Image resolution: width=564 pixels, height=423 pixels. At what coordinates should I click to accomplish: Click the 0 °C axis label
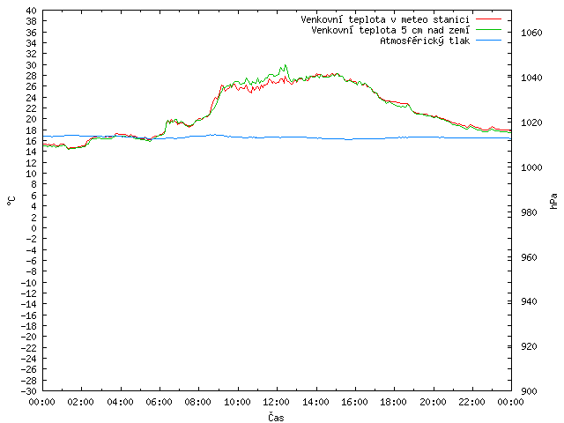(x=33, y=228)
